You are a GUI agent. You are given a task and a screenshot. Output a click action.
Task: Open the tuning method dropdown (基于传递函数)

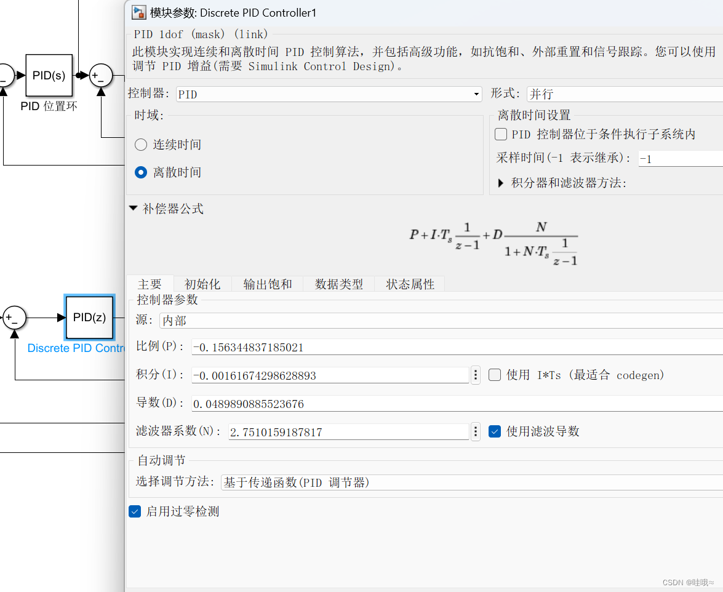point(472,482)
